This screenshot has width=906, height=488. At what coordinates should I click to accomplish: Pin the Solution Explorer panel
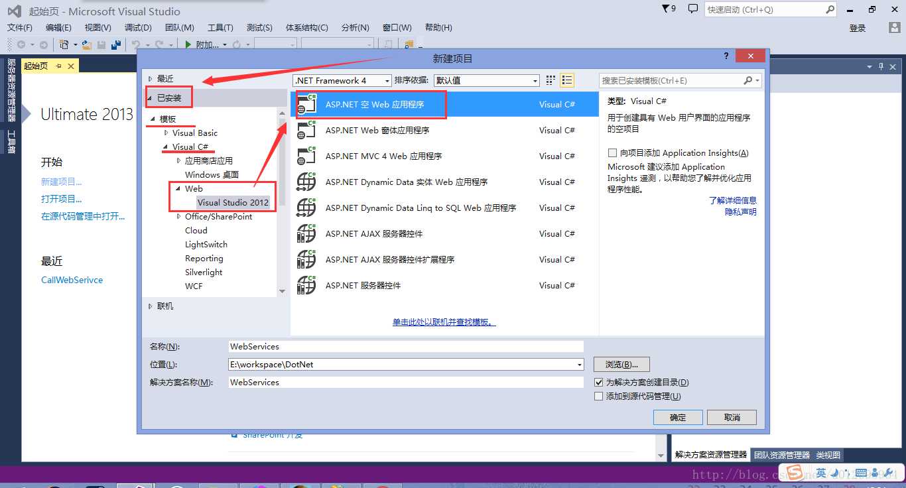(881, 66)
